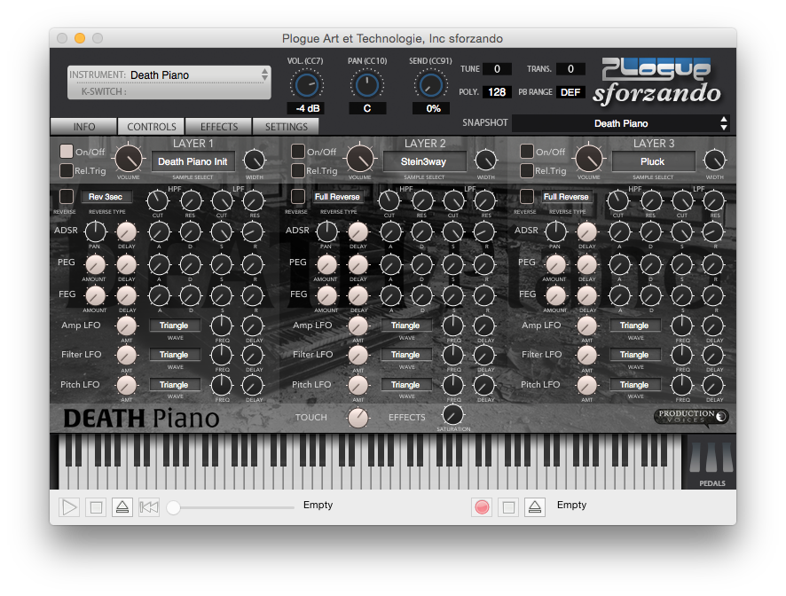This screenshot has width=786, height=596.
Task: Click the stop recording square button
Action: (508, 507)
